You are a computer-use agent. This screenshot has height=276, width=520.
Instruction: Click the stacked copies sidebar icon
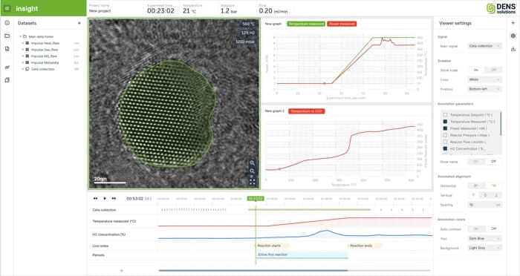coord(7,80)
